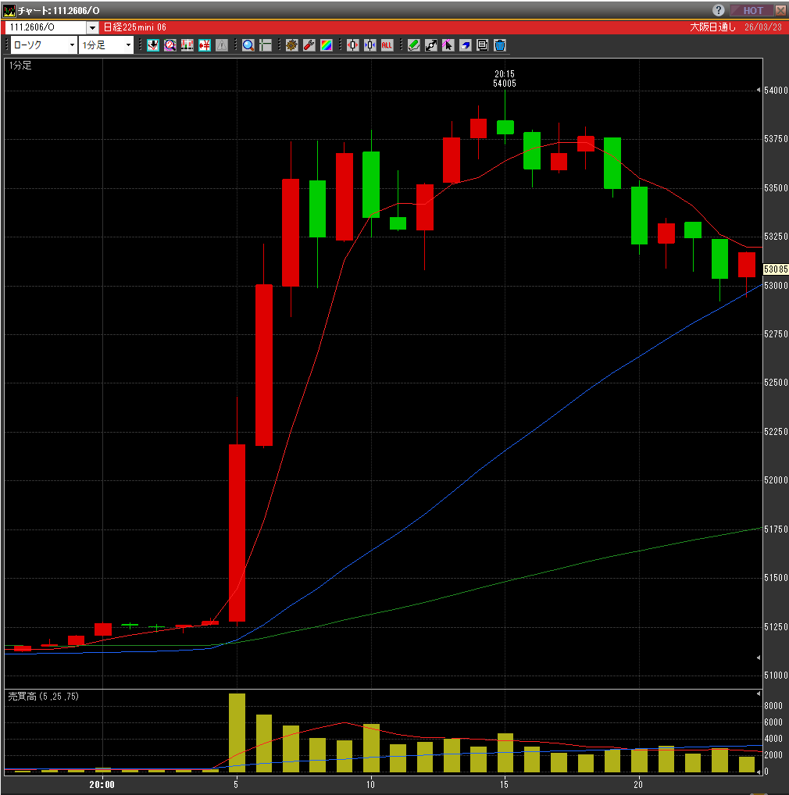Click the magnifier icon with number 2
Viewport: 789px width, 795px height.
pos(170,45)
